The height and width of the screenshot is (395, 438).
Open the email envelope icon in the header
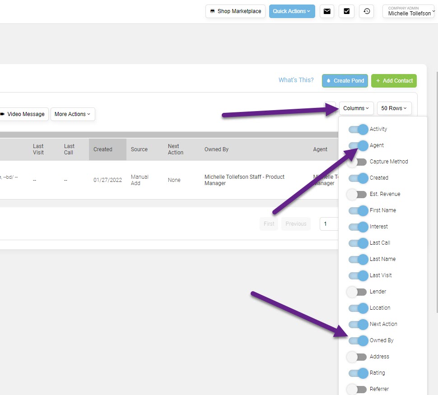327,11
